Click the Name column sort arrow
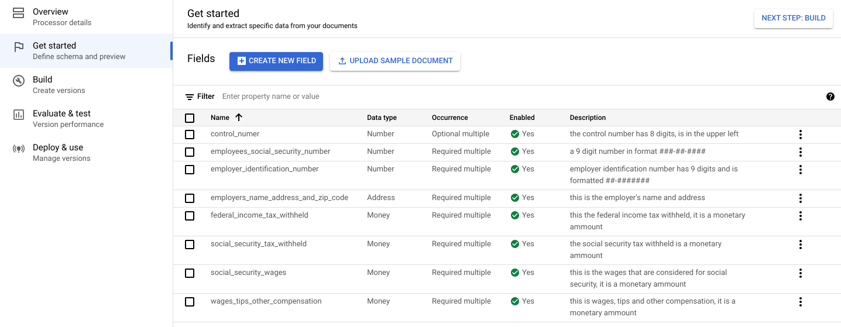 [x=238, y=118]
